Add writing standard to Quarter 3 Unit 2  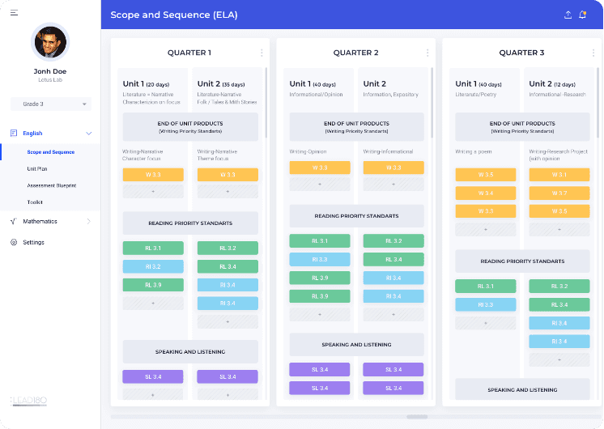click(559, 230)
